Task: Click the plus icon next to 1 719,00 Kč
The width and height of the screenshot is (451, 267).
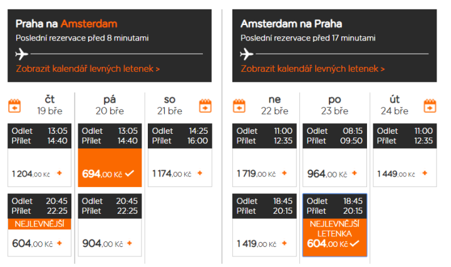Action: [285, 173]
